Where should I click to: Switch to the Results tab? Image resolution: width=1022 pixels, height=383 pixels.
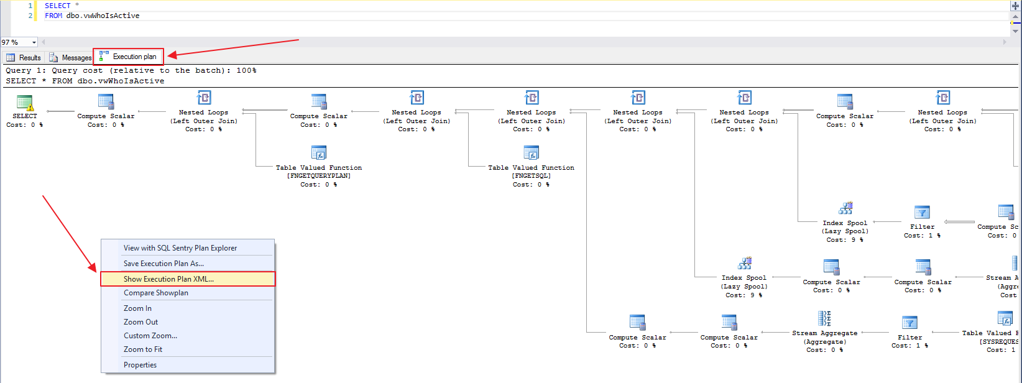point(24,58)
